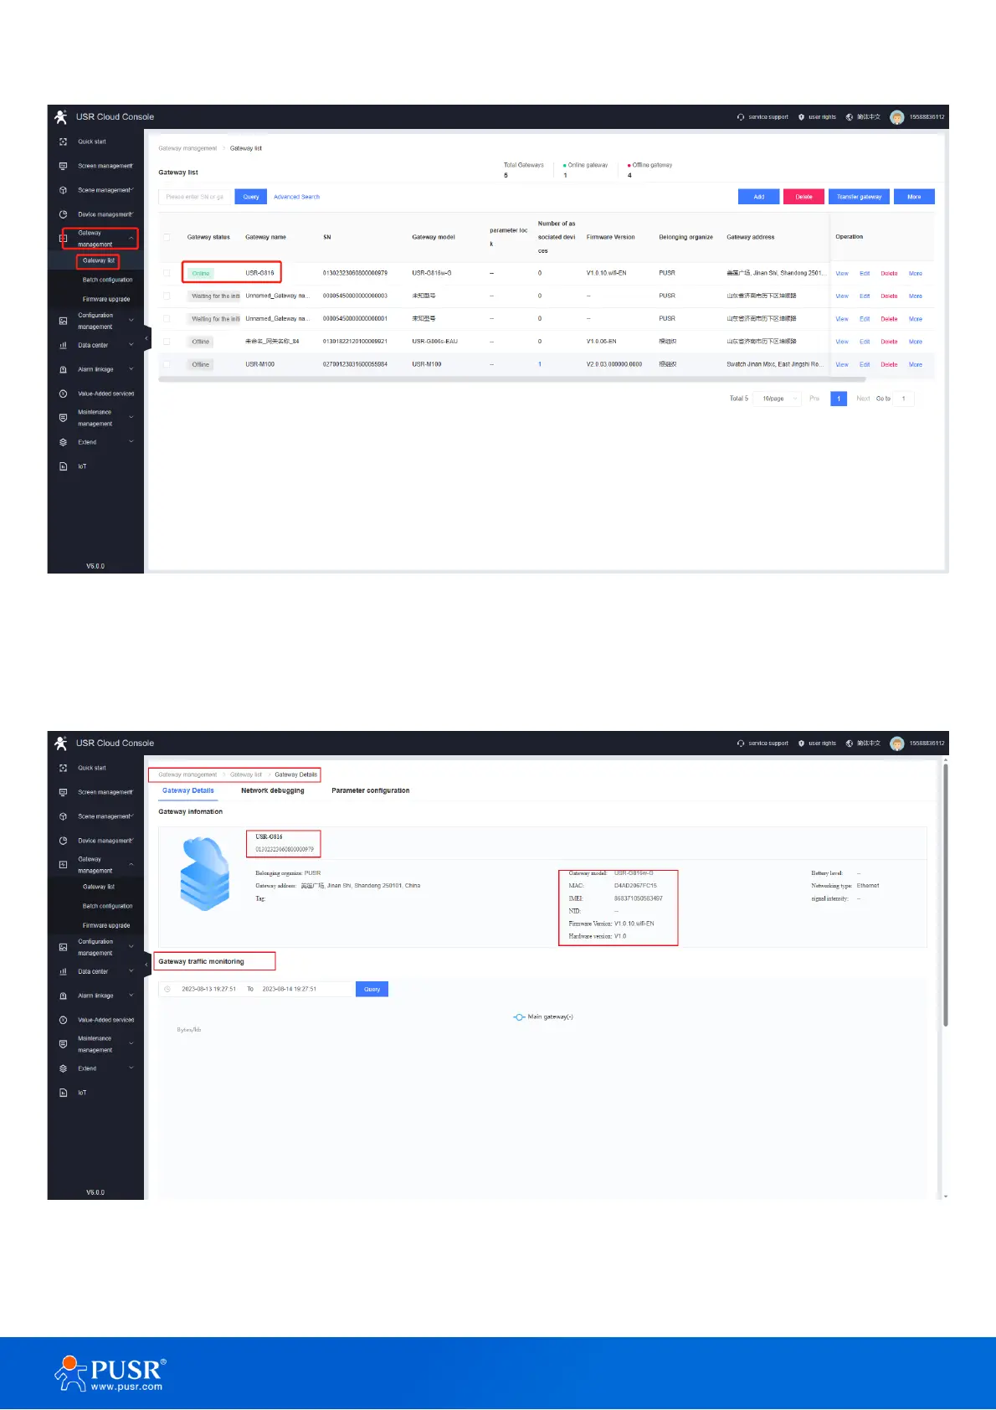Click the SN or gateway search input
Viewport: 996px width, 1410px height.
(196, 197)
